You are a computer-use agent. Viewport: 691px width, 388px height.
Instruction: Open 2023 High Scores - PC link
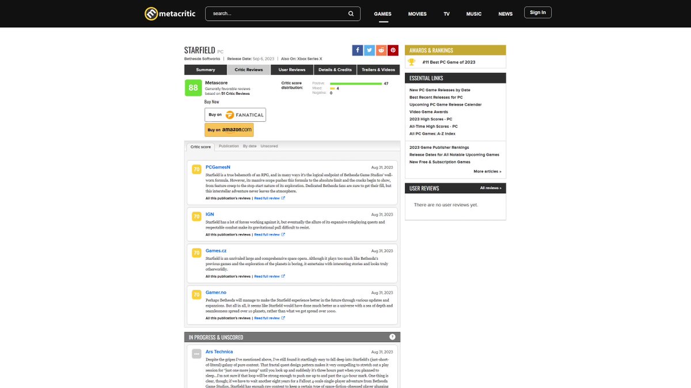pyautogui.click(x=431, y=119)
